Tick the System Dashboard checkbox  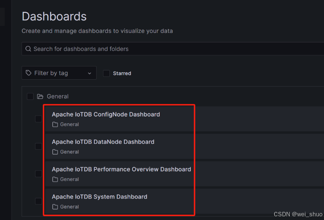point(38,201)
